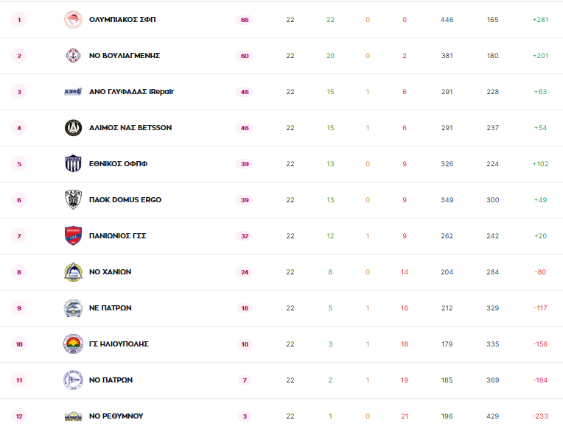Select the ΠΑΟΚ DOMUS ERGO team name
This screenshot has width=563, height=434.
pos(125,200)
